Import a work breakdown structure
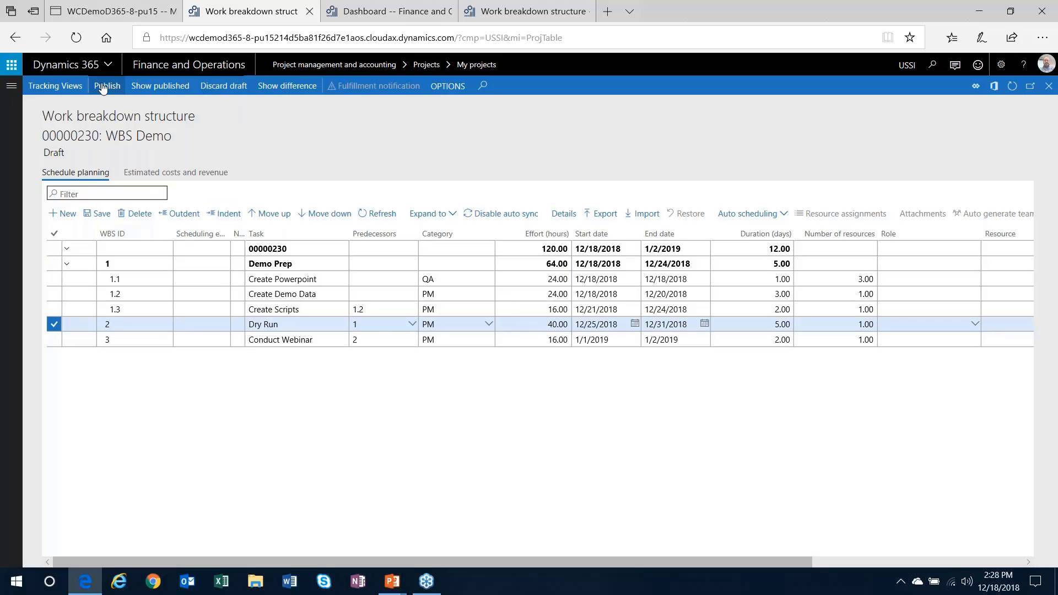The image size is (1058, 595). click(x=641, y=213)
